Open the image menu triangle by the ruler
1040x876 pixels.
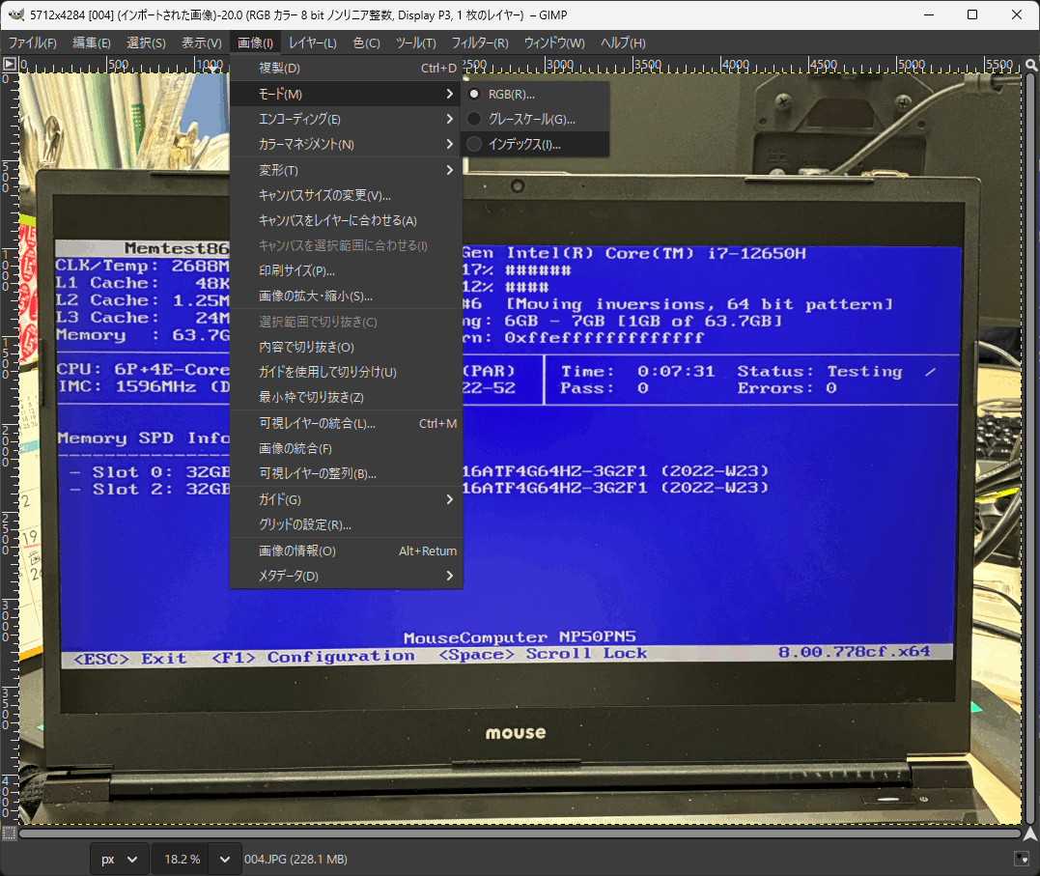(x=9, y=64)
